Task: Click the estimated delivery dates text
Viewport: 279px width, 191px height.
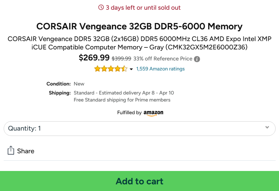Action: click(124, 93)
